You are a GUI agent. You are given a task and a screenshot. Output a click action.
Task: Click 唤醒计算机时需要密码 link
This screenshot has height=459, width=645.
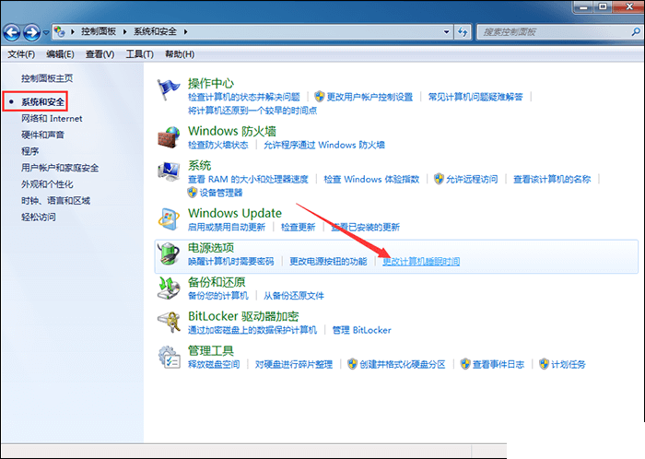tap(230, 262)
